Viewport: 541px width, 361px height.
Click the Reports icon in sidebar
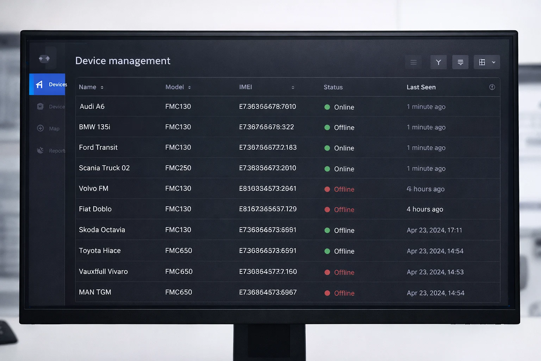(x=41, y=151)
